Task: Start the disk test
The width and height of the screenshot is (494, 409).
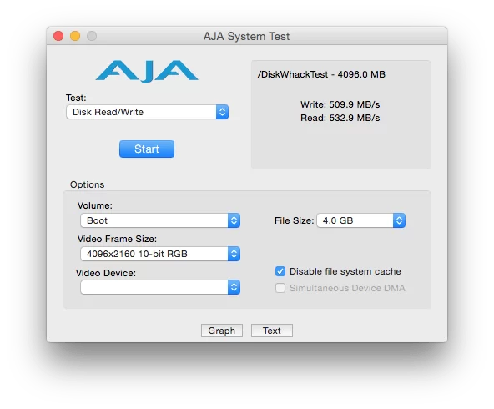Action: point(147,149)
